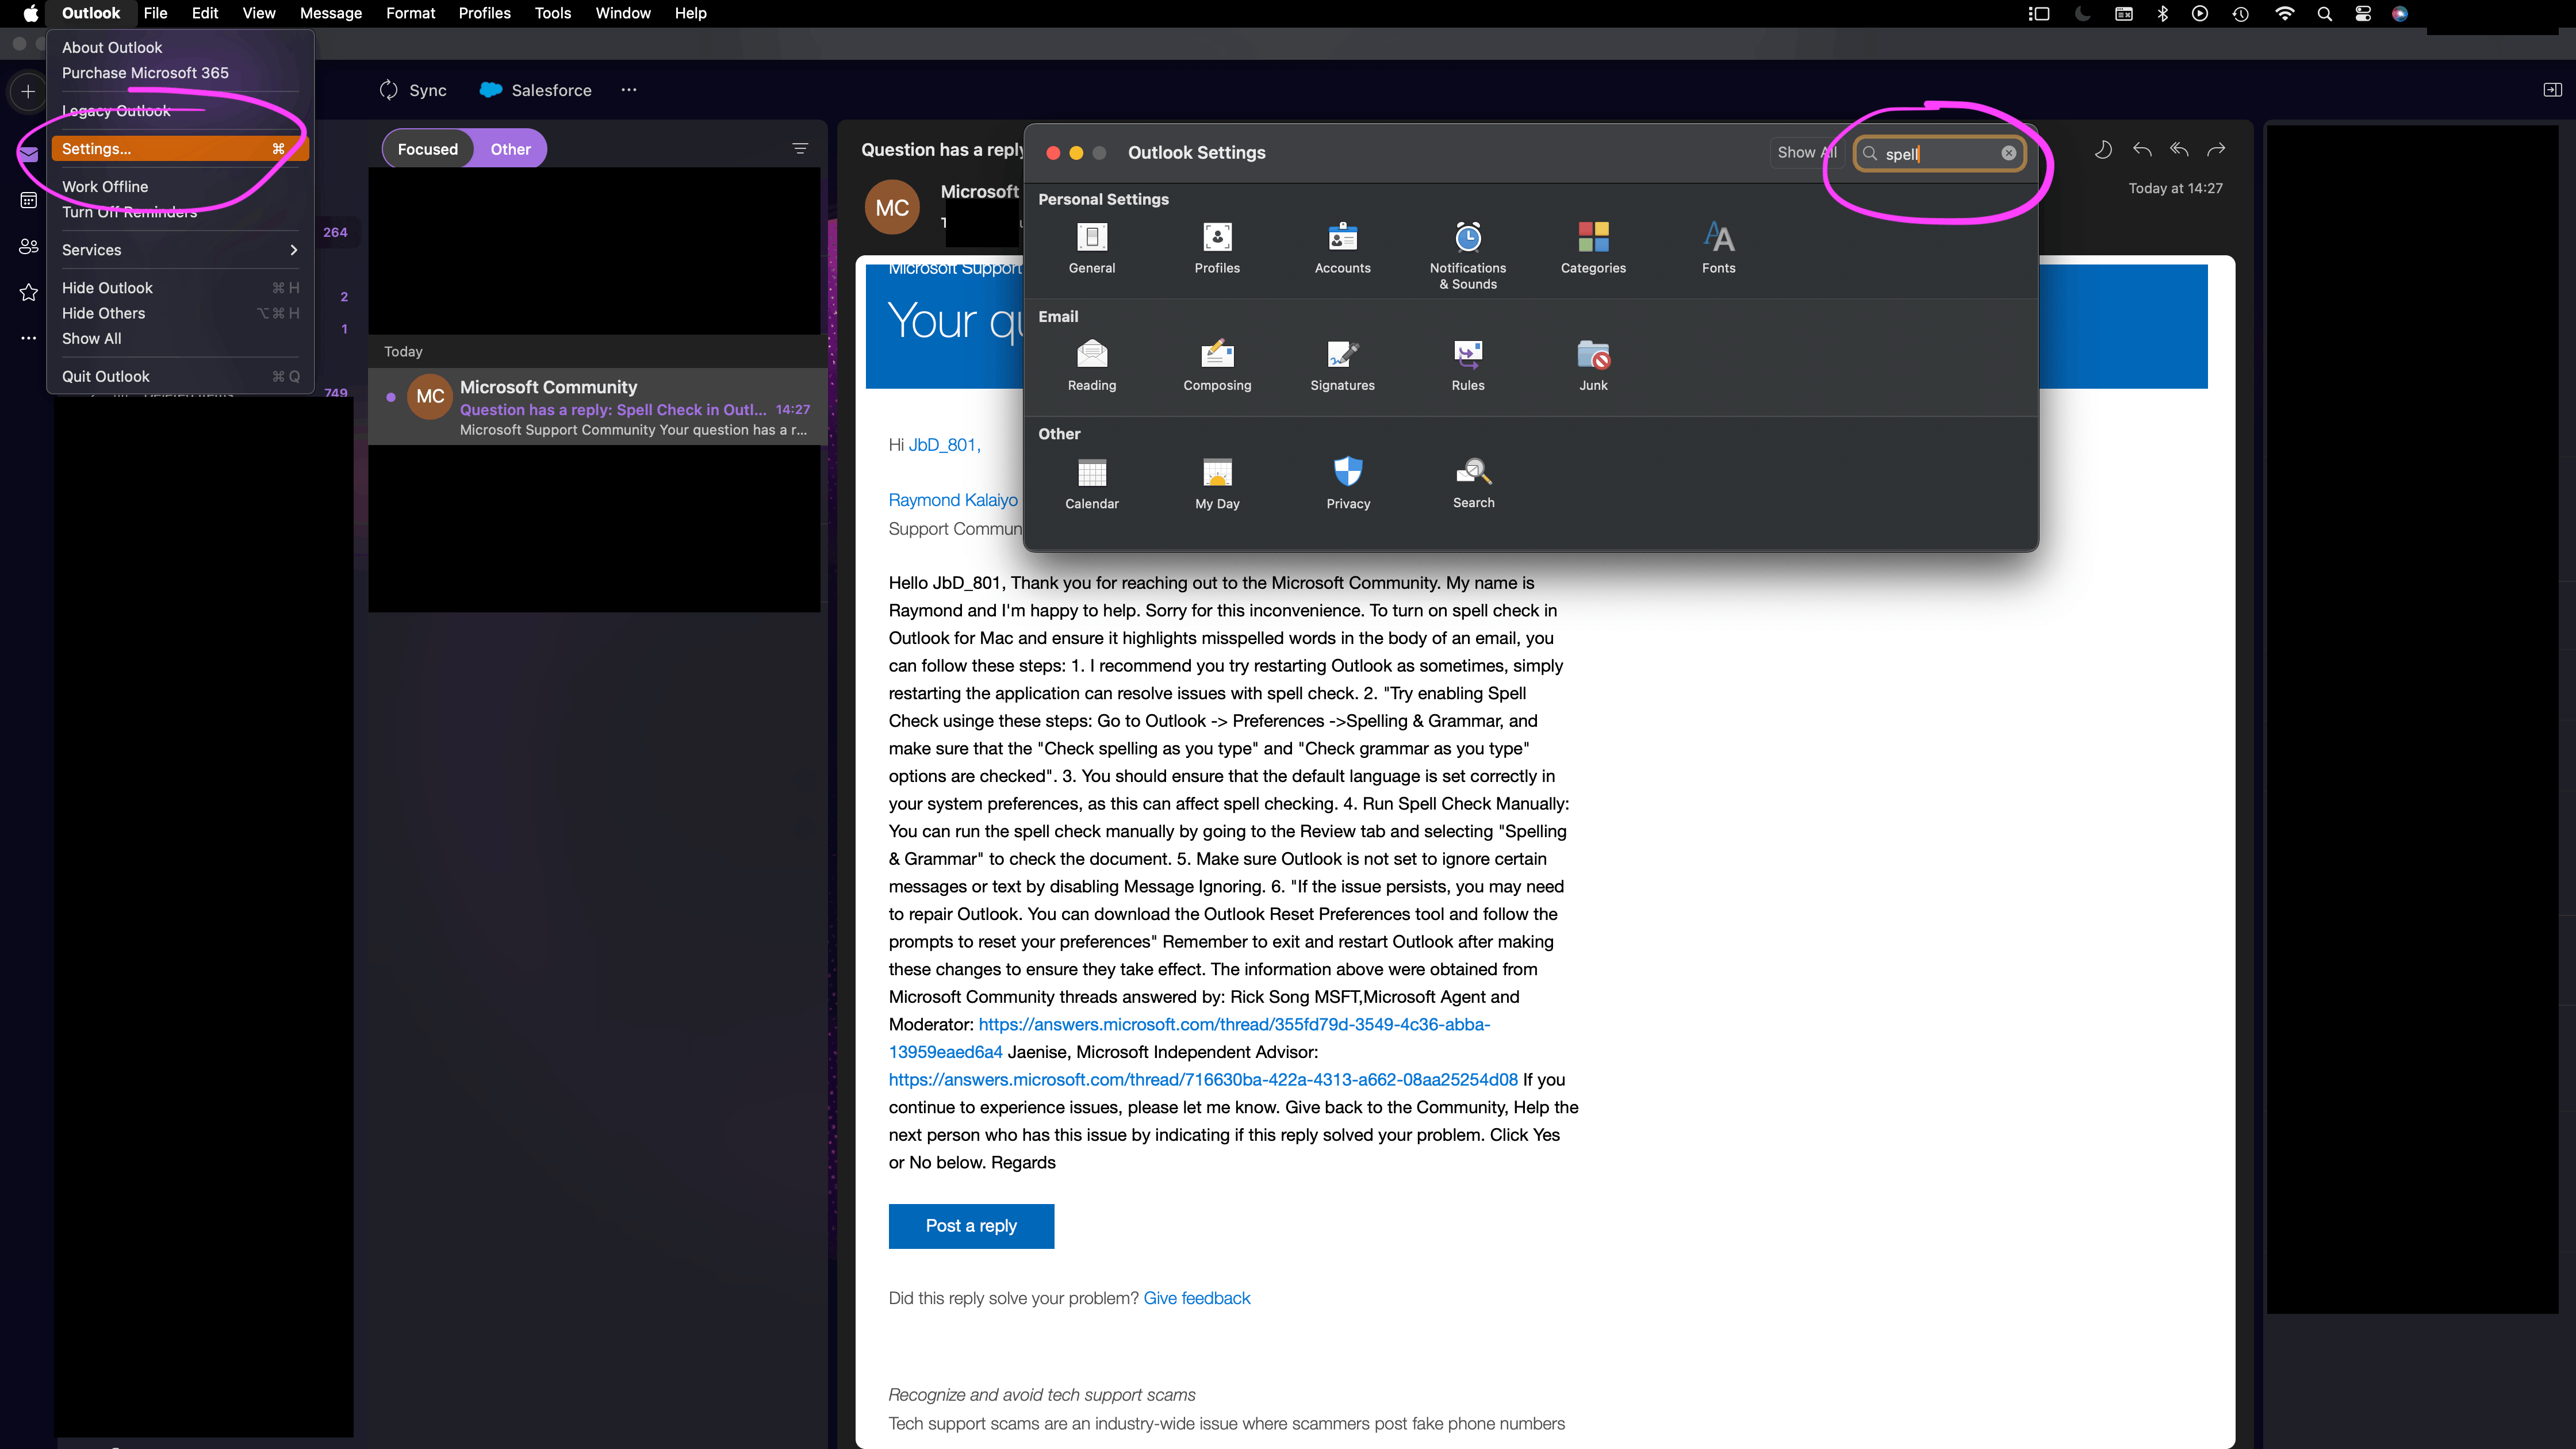The height and width of the screenshot is (1449, 2576).
Task: Click the message list filter icon
Action: tap(800, 149)
